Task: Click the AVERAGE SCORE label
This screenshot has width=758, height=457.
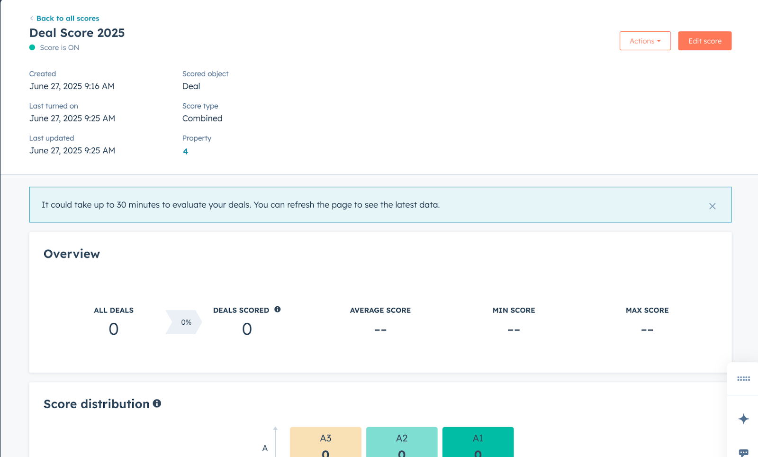Action: coord(380,311)
